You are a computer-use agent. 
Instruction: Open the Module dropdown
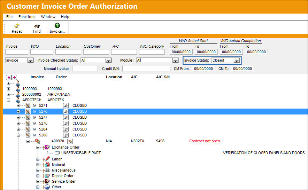pos(175,61)
